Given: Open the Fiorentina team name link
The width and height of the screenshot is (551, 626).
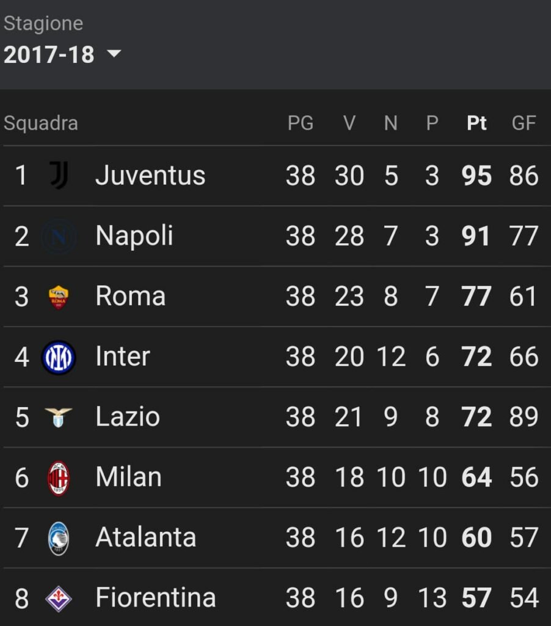Looking at the screenshot, I should (x=156, y=597).
